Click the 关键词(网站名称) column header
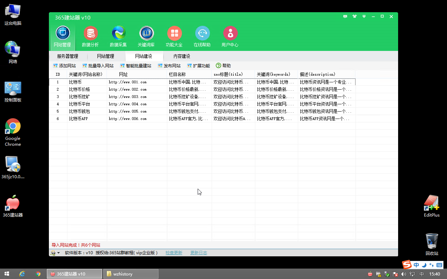 click(87, 74)
